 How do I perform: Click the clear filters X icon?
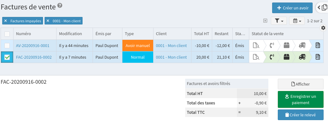[265, 21]
